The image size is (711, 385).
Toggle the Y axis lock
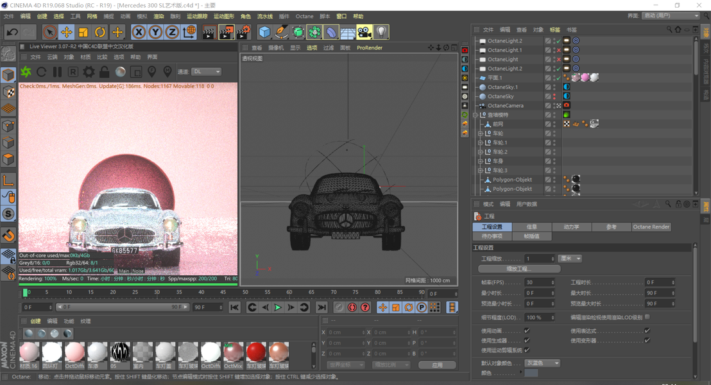155,32
